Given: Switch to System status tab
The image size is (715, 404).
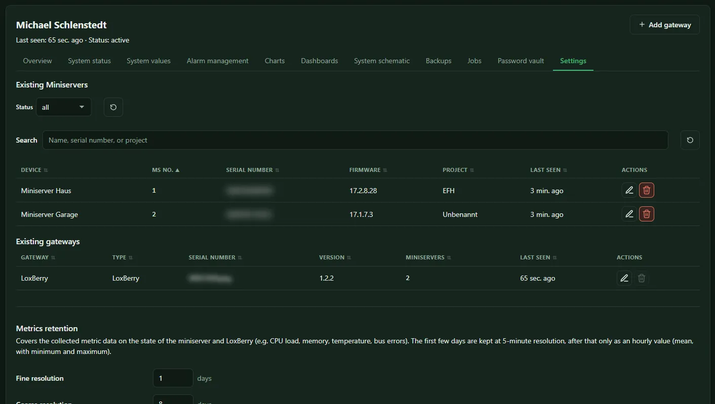Looking at the screenshot, I should click(89, 61).
